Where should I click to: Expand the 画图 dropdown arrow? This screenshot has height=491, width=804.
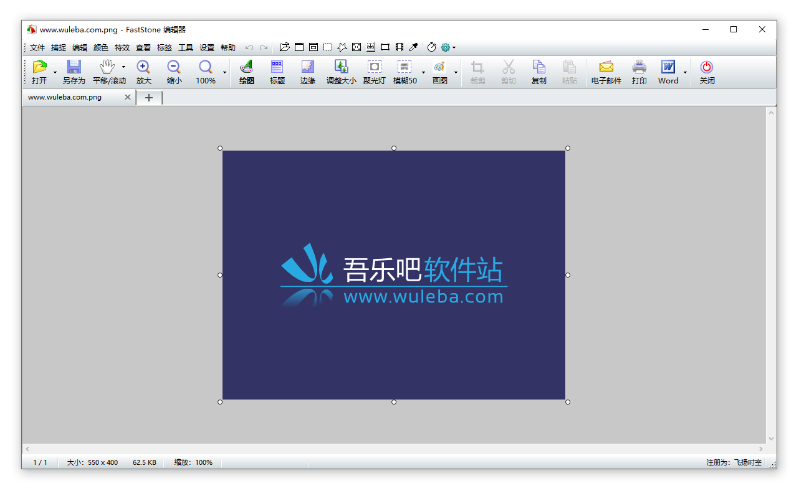tap(456, 73)
